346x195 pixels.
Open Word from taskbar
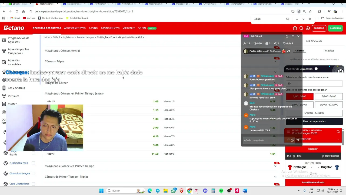(245, 191)
